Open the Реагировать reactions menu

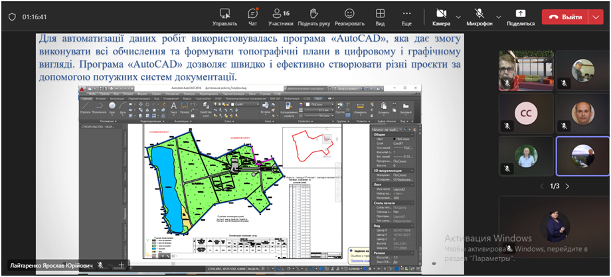tap(349, 17)
